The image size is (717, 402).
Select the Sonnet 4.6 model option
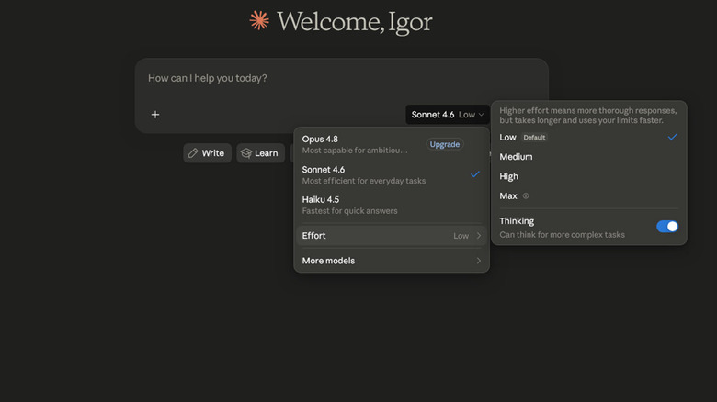pos(392,175)
